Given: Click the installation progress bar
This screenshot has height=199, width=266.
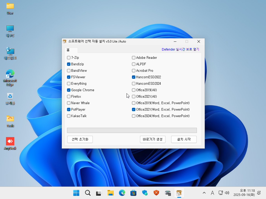Looking at the screenshot, I should tap(132, 130).
